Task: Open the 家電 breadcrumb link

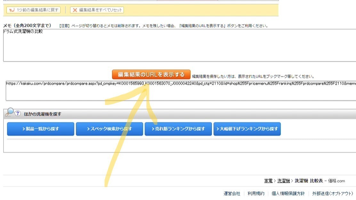Action: (268, 181)
